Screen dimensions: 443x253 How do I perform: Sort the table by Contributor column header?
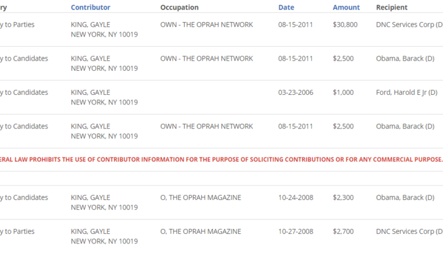[90, 8]
